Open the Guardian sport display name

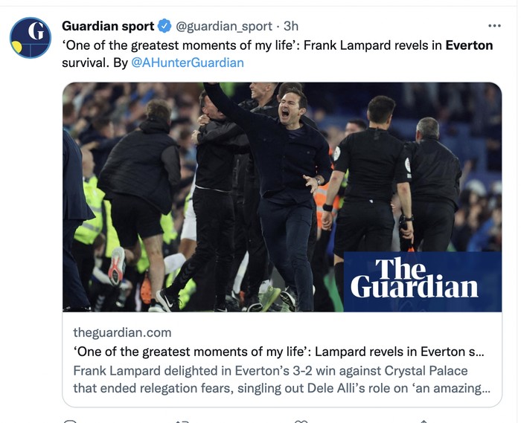coord(108,26)
